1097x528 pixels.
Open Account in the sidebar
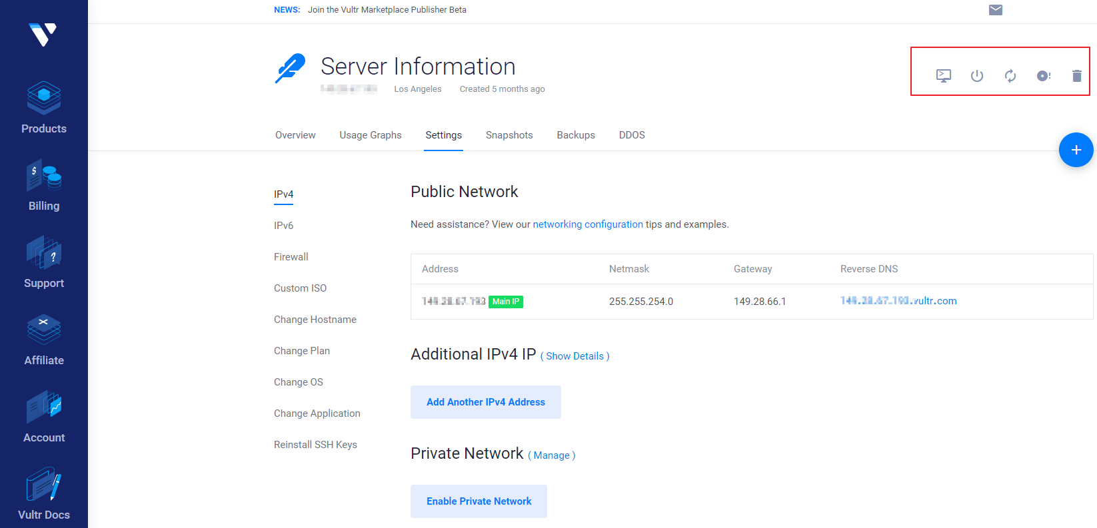pos(44,417)
